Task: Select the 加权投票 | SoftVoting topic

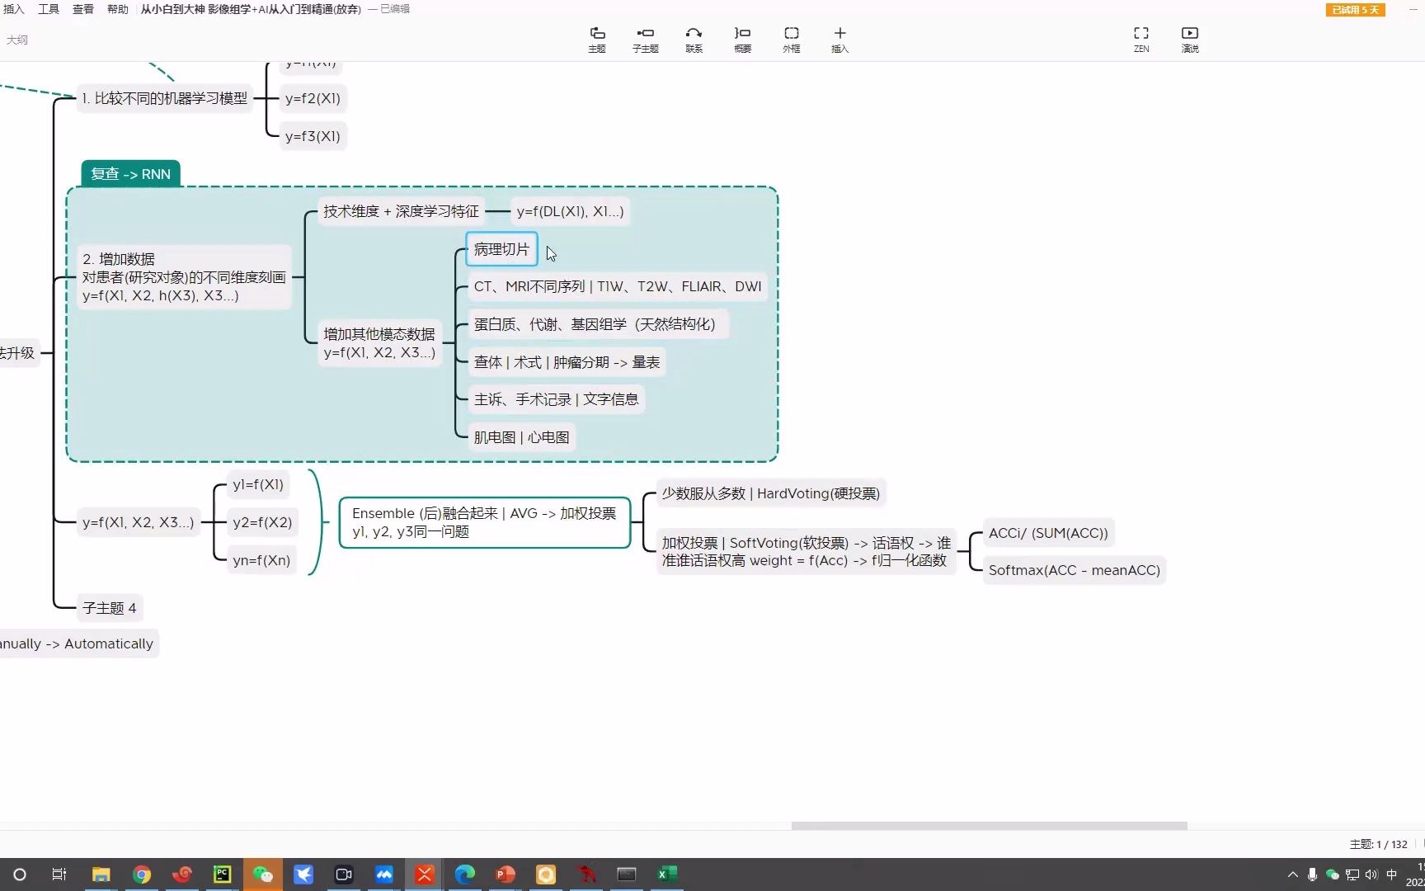Action: tap(806, 552)
